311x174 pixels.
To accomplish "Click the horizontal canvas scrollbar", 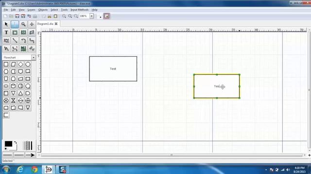I will (x=172, y=155).
